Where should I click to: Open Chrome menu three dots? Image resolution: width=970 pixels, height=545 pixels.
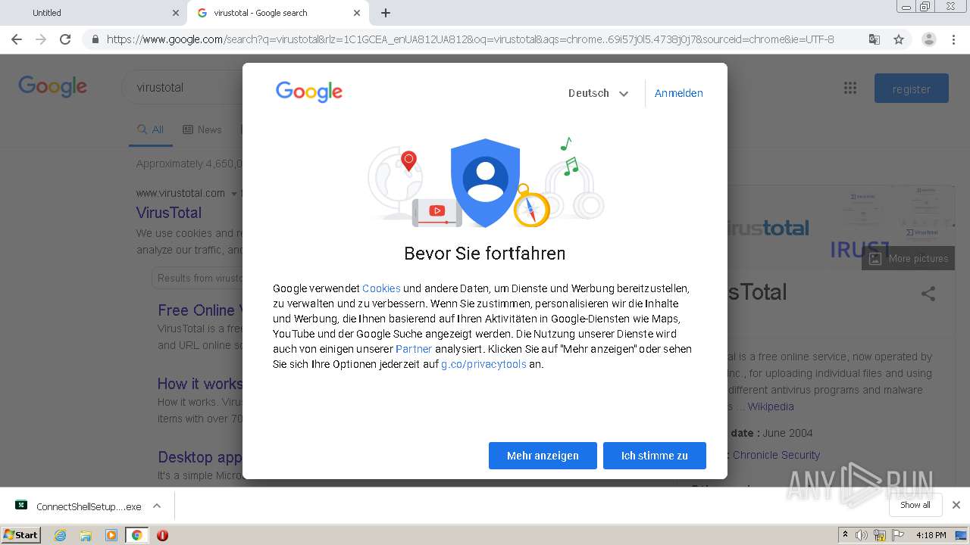954,39
